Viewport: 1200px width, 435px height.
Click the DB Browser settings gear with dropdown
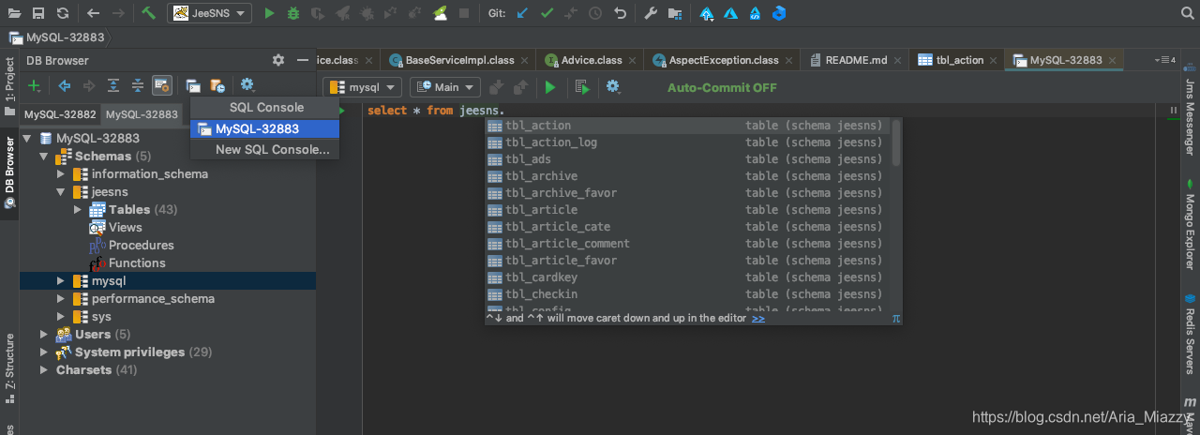[247, 85]
